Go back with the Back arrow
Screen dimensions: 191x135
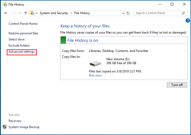coord(6,13)
